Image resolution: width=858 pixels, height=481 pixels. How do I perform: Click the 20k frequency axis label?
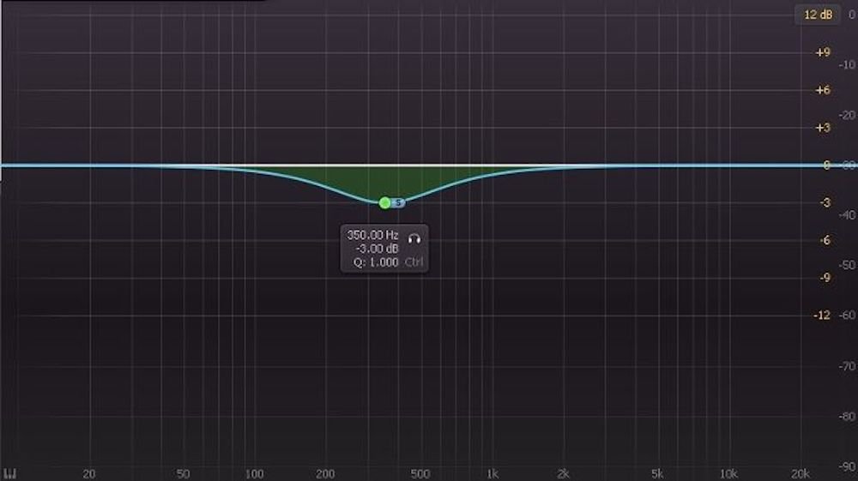(x=800, y=474)
